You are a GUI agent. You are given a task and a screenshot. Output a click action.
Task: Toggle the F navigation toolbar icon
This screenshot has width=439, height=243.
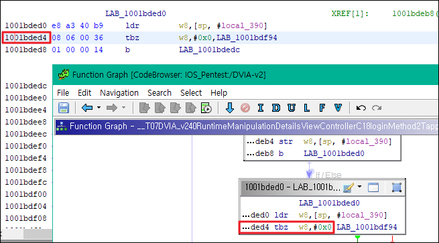click(322, 108)
